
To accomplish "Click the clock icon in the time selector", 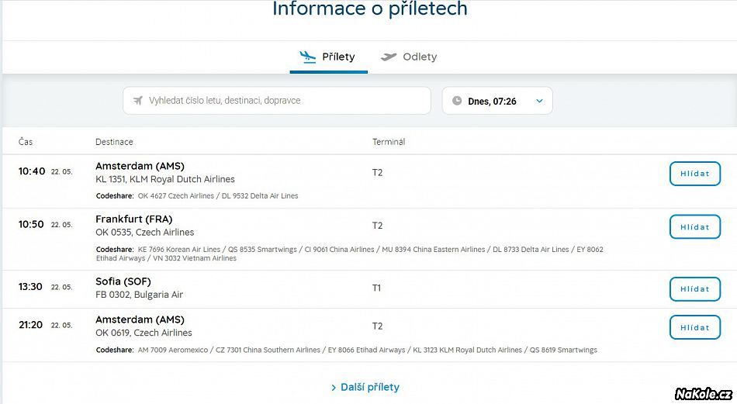I will pos(457,101).
